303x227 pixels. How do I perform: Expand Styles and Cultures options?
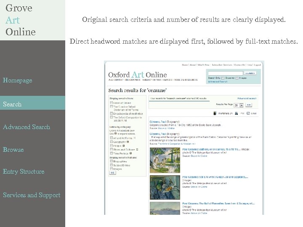(137, 150)
